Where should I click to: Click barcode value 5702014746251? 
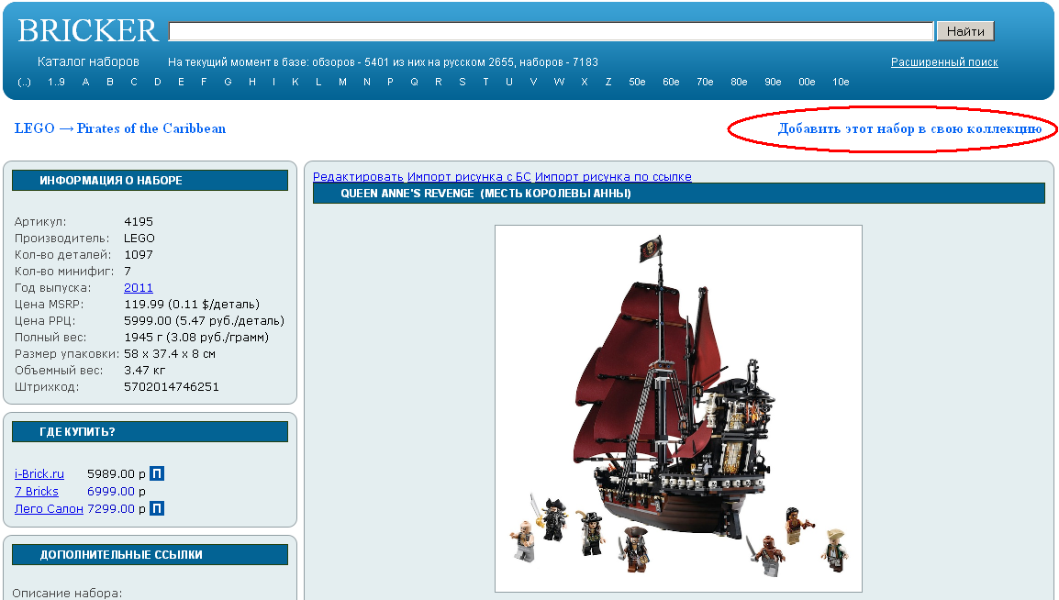click(172, 387)
